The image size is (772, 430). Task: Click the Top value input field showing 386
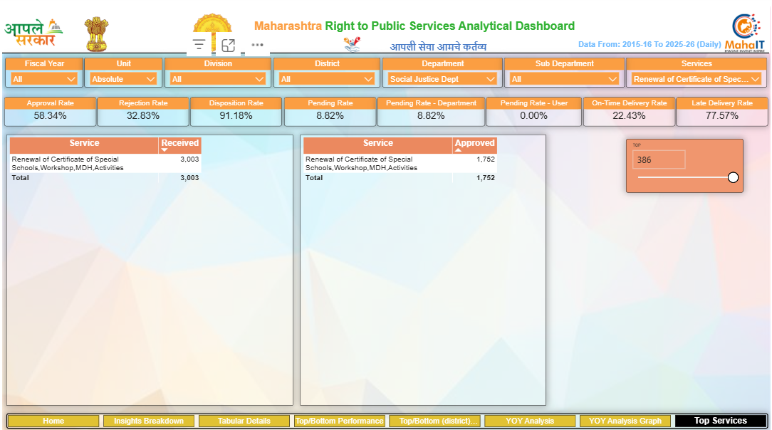(x=659, y=160)
